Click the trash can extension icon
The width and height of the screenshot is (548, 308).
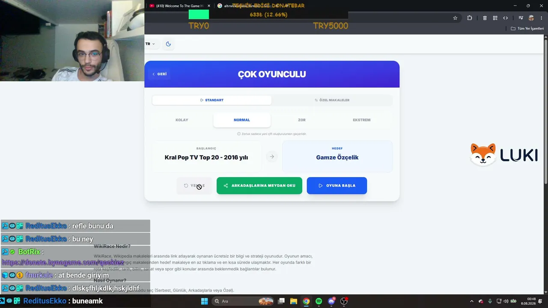tap(485, 18)
